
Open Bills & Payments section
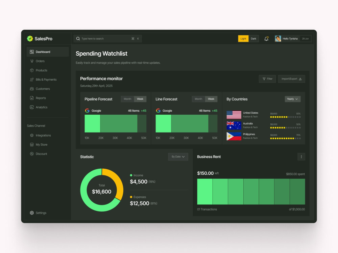click(x=46, y=80)
